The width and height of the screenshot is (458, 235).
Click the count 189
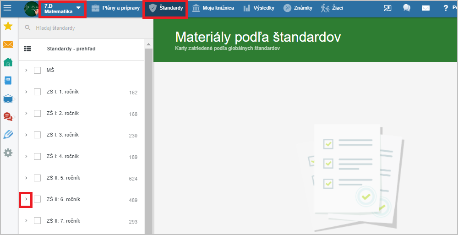[x=133, y=157]
